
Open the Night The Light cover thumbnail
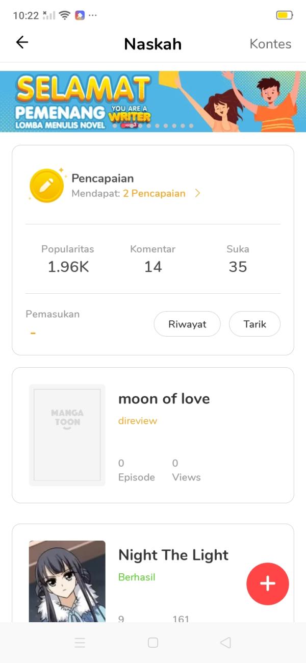(67, 581)
